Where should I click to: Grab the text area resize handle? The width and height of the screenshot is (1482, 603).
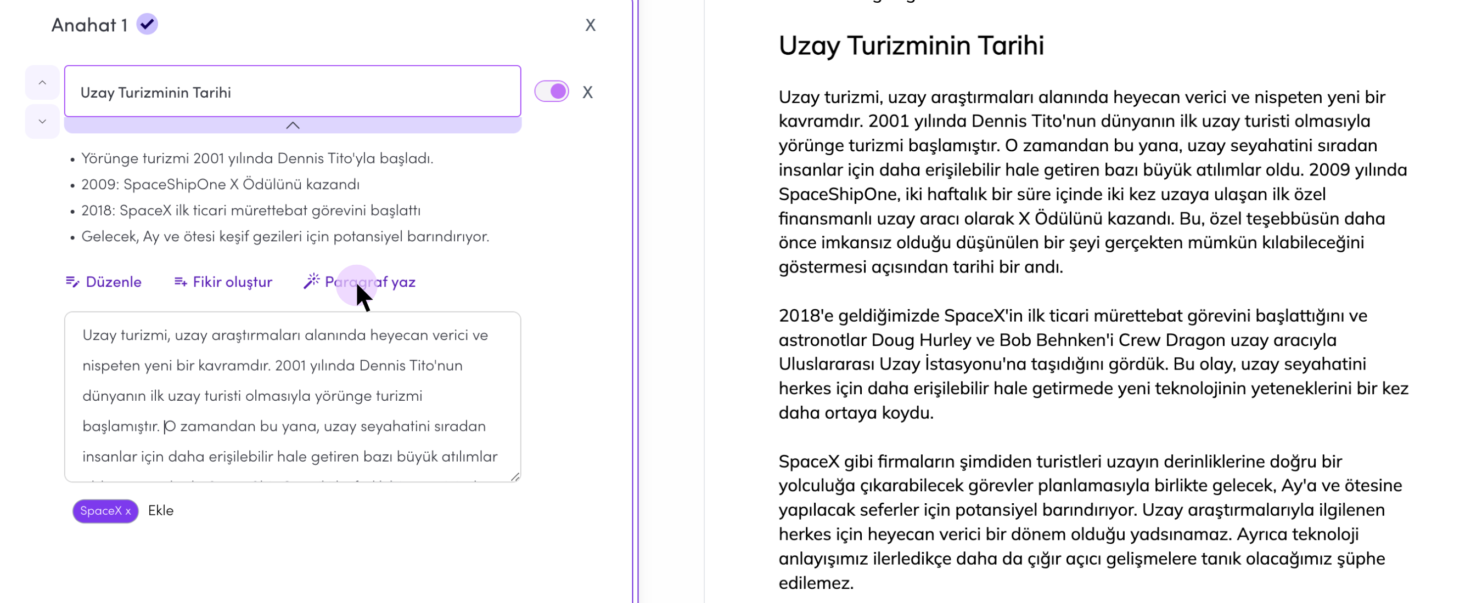[515, 476]
